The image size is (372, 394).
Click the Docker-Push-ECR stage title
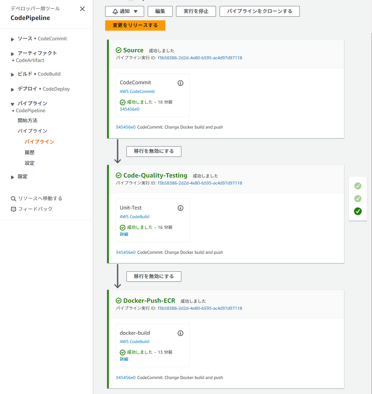pos(149,300)
